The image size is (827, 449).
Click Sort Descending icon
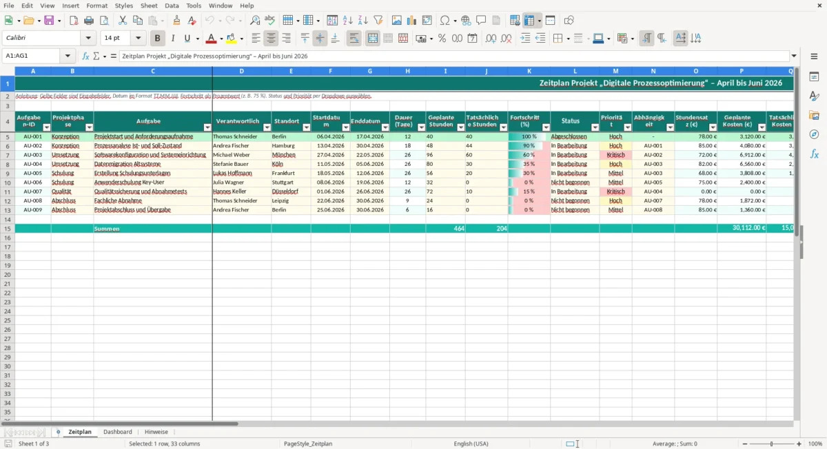[363, 21]
